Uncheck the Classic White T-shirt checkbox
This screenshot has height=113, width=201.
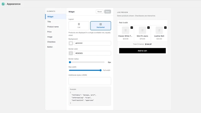pos(132,28)
